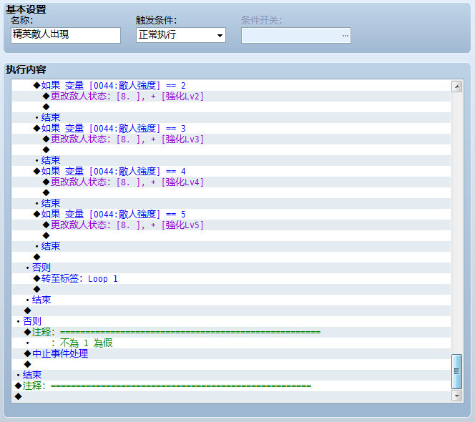
Task: Open the 触发条件 dropdown arrow
Action: (220, 36)
